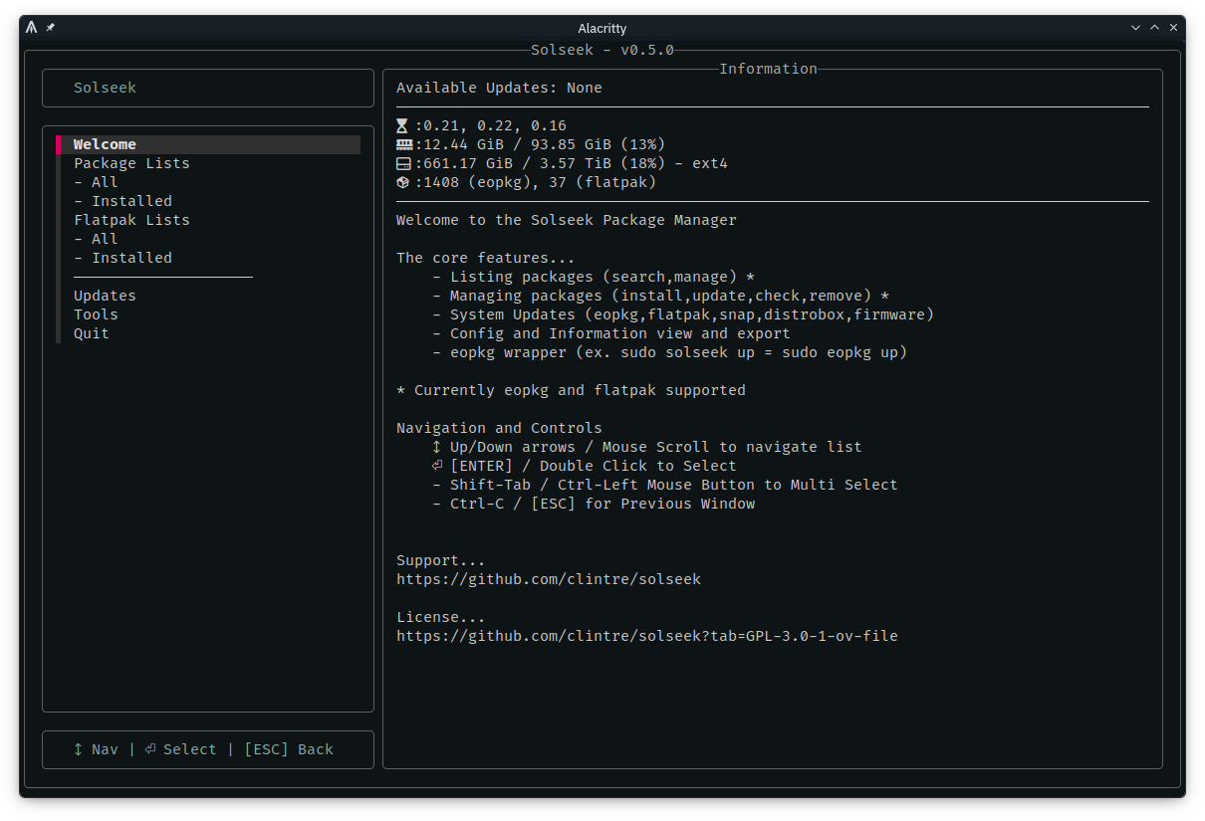Viewport: 1205px width, 821px height.
Task: Click the load average values 0.21, 0.22, 0.16
Action: coord(495,125)
